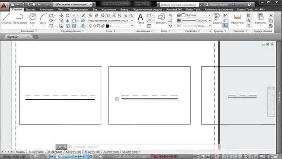The height and width of the screenshot is (159, 282).
Task: Click the keyword search field in title bar
Action: coord(179,4)
